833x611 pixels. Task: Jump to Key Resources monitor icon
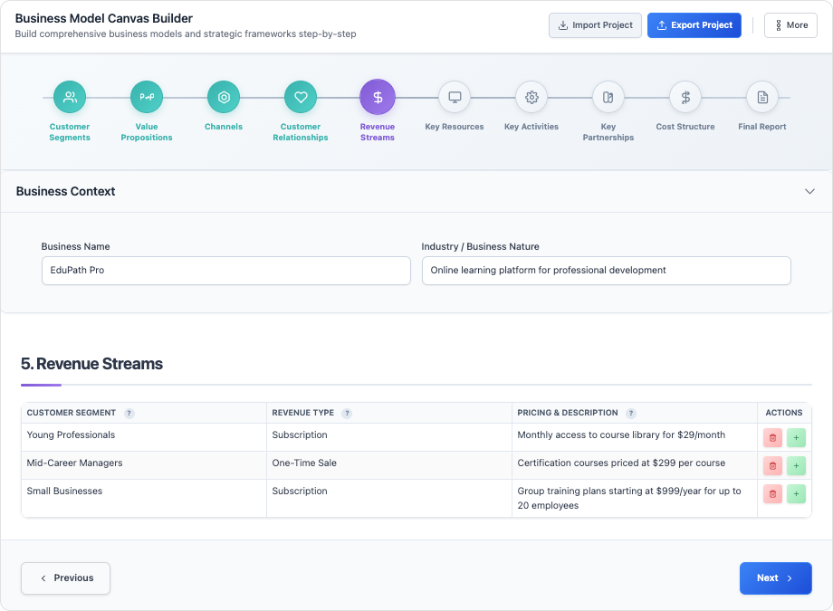[x=455, y=97]
